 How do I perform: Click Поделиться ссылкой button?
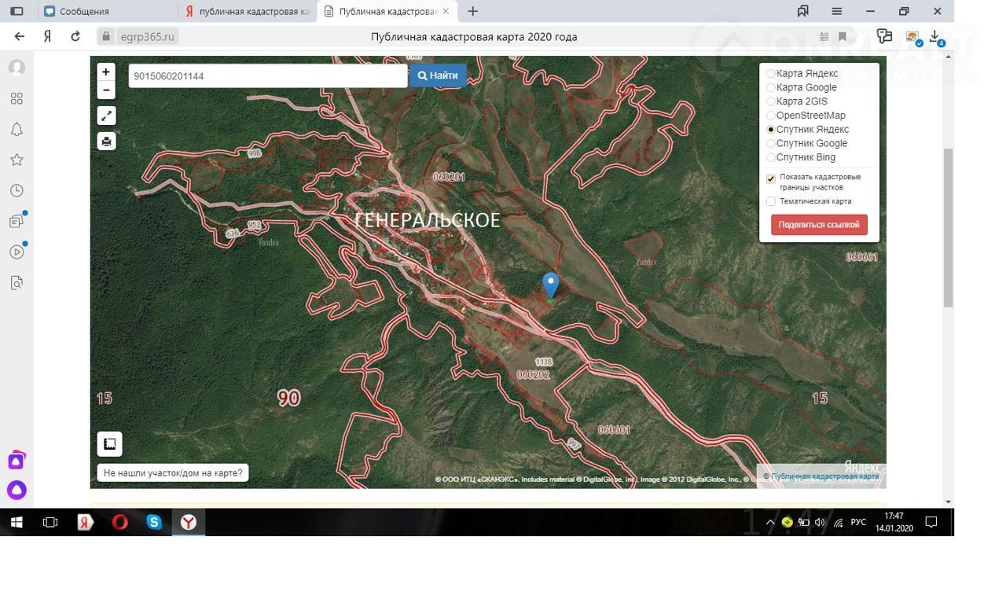[819, 225]
